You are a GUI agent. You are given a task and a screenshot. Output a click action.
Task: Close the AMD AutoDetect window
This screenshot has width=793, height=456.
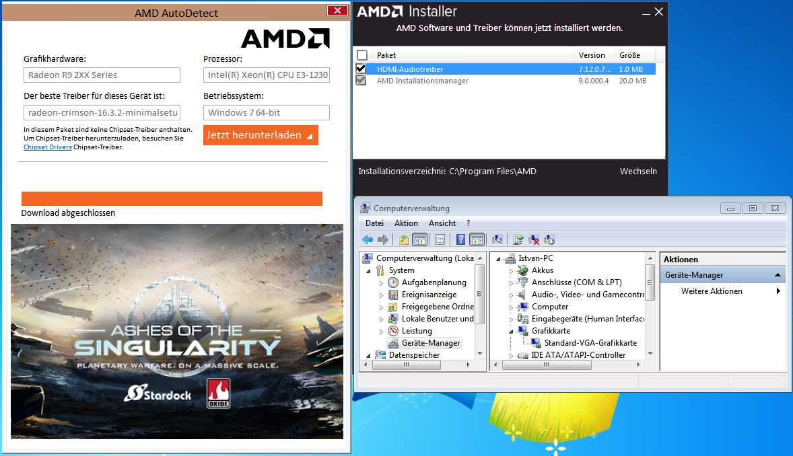click(337, 11)
